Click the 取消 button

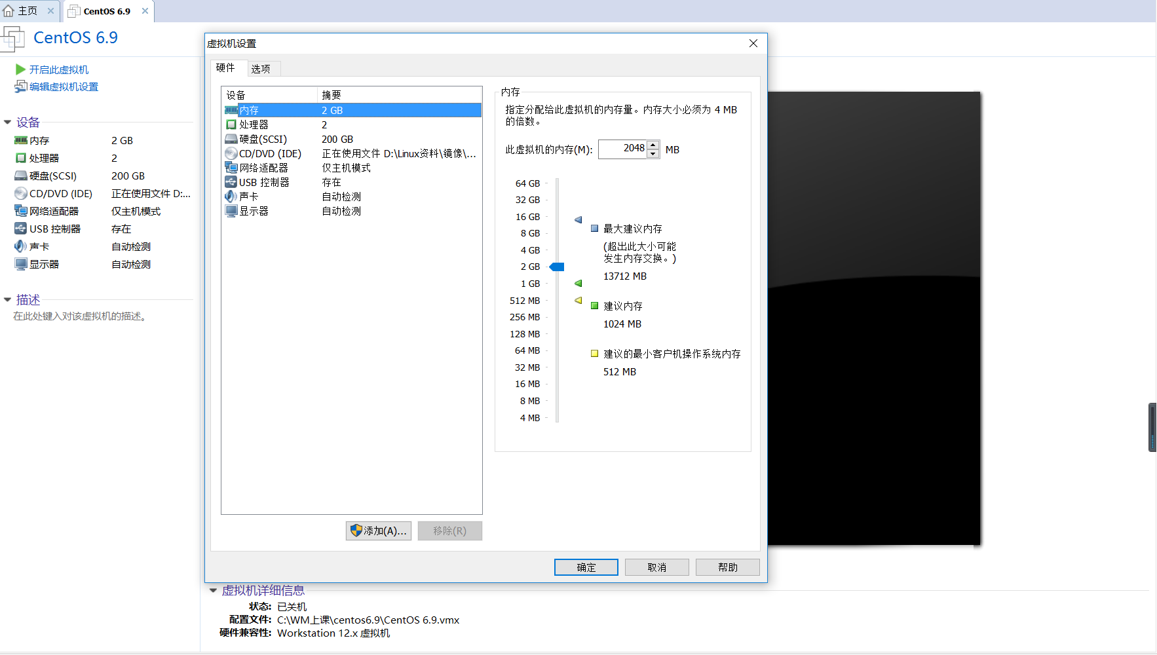point(657,567)
